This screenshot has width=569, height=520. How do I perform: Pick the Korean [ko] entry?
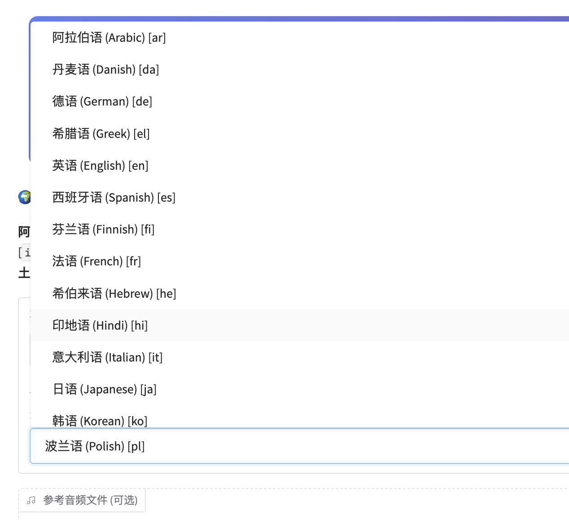pos(100,420)
